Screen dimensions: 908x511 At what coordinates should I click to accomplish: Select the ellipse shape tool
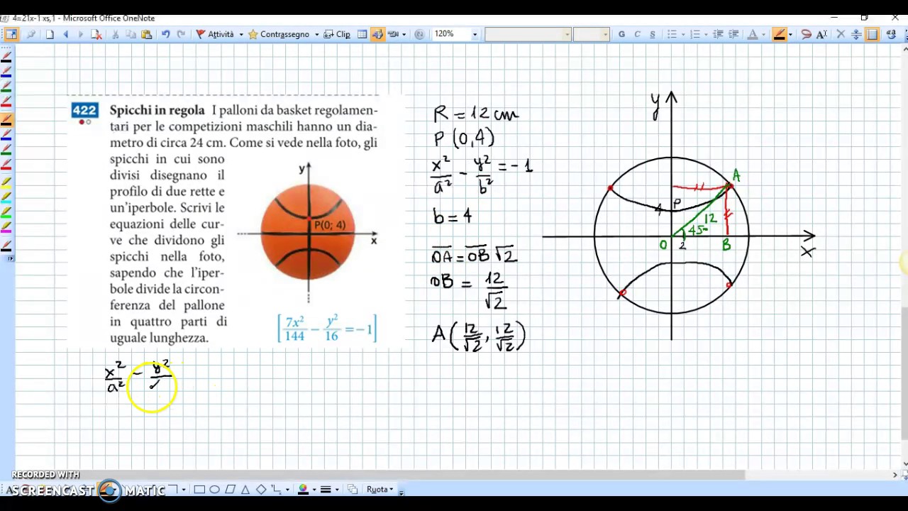(215, 490)
